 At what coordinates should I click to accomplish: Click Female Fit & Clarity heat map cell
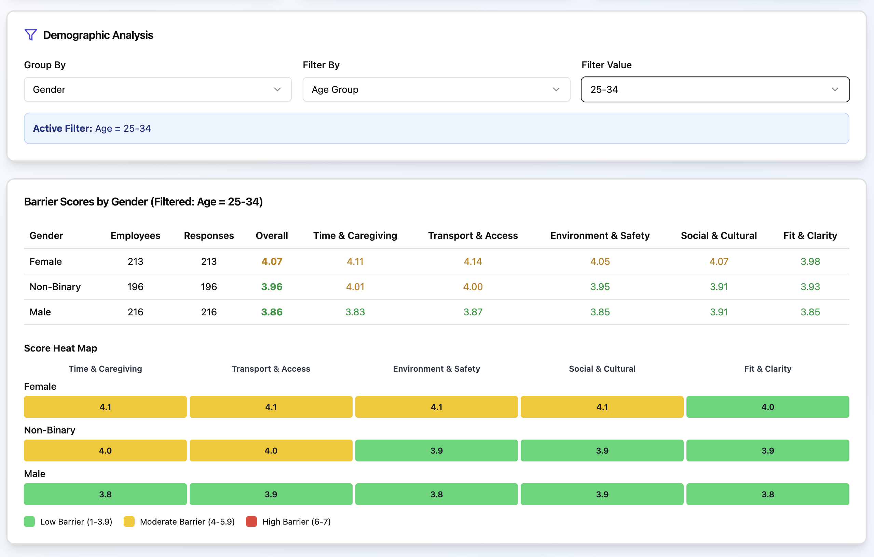coord(767,407)
